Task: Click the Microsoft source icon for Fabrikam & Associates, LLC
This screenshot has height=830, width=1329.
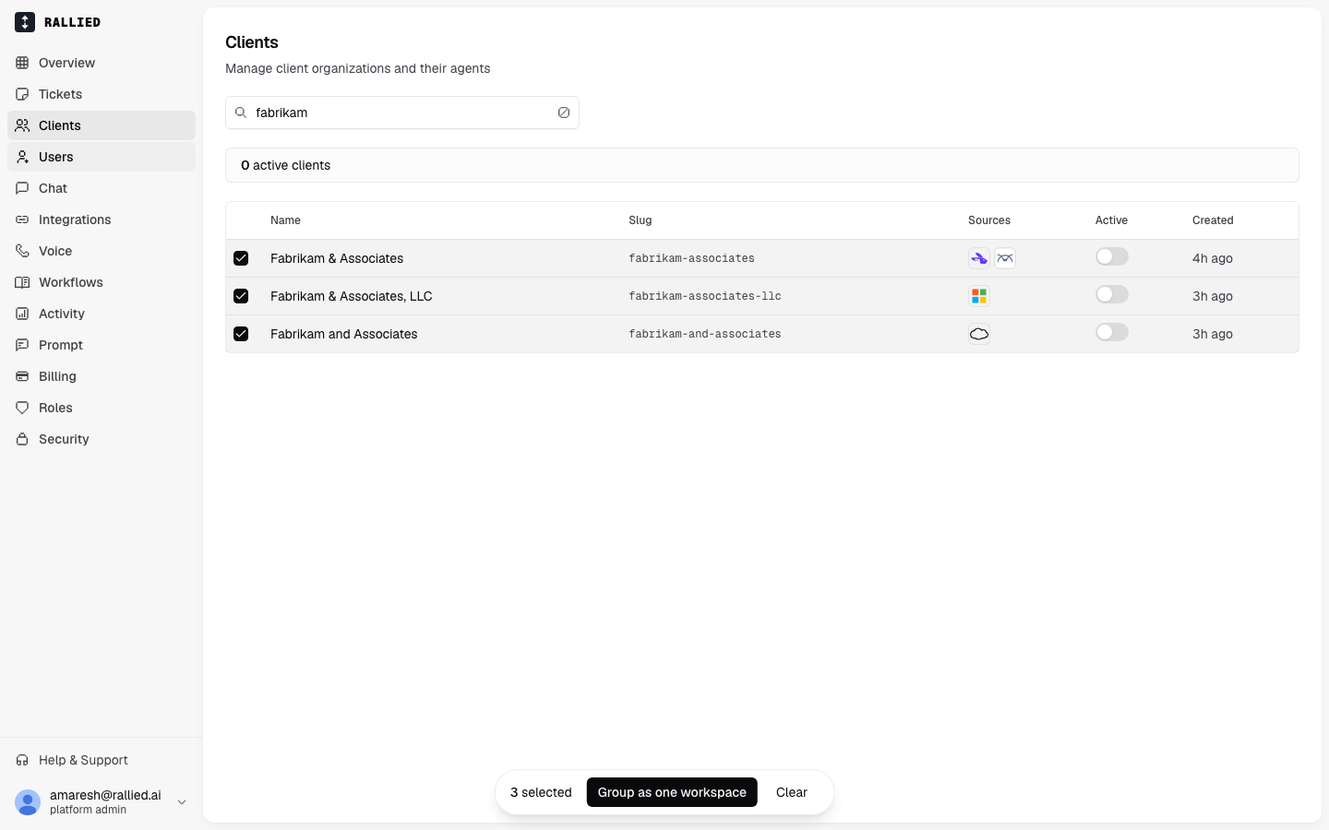Action: (979, 296)
